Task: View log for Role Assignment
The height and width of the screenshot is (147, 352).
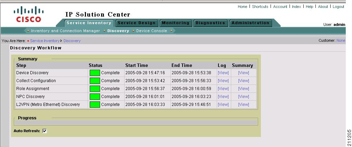Action: [x=223, y=89]
